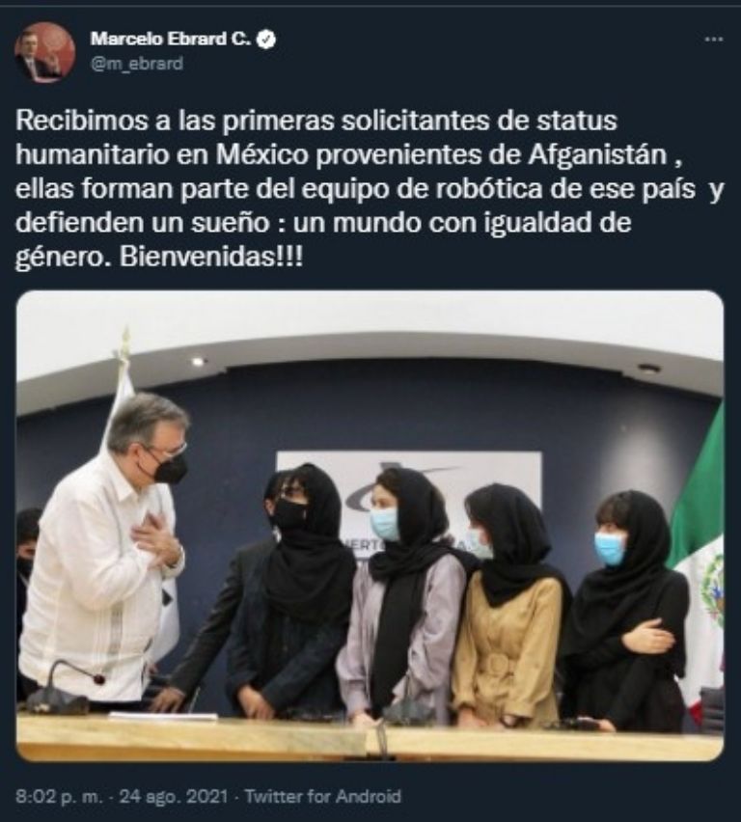Open Marcelo Ebrard's profile avatar picture
This screenshot has width=741, height=822.
point(45,52)
